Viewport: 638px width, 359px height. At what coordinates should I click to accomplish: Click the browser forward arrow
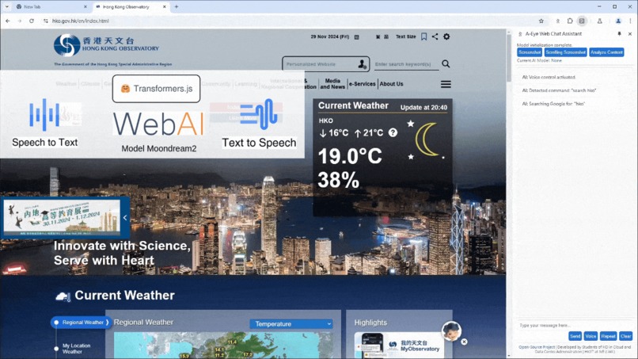pos(20,21)
